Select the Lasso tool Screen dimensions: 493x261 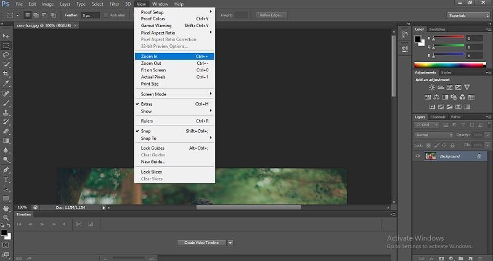click(x=6, y=55)
